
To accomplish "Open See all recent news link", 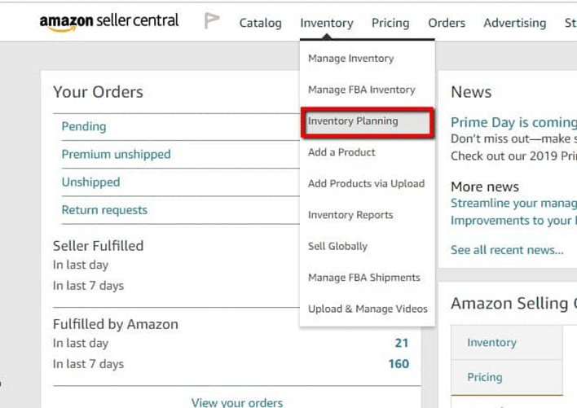I will [507, 250].
